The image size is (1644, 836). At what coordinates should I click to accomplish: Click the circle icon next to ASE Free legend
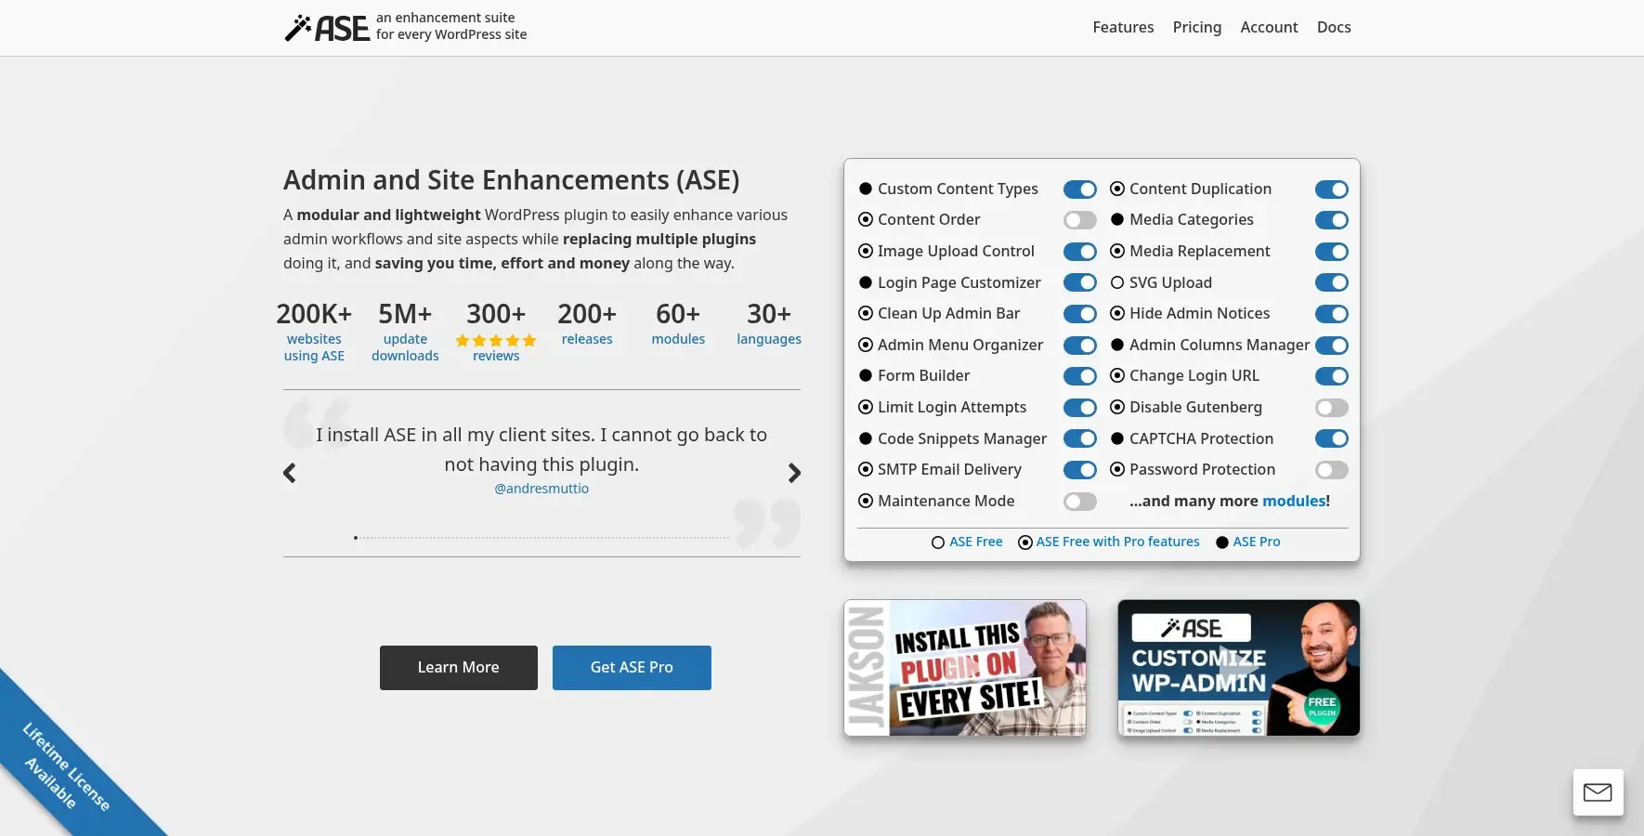click(x=938, y=542)
